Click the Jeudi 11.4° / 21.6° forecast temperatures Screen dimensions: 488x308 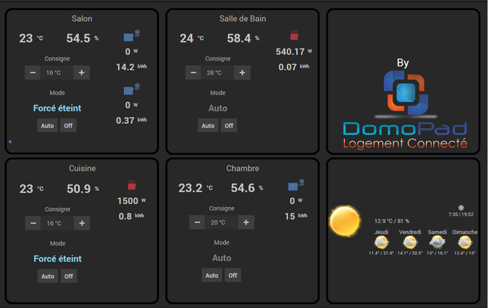(381, 253)
